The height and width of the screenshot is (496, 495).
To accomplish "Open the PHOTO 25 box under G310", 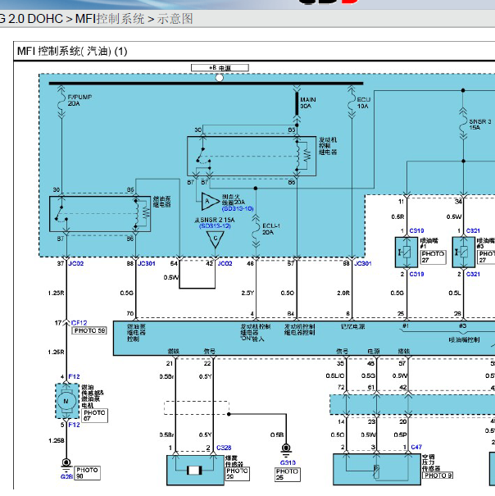I will [x=287, y=475].
